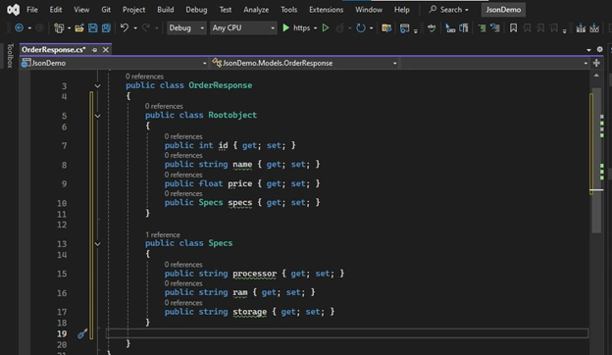Open the JsonDemo project scope dropdown
Image resolution: width=612 pixels, height=355 pixels.
[114, 63]
